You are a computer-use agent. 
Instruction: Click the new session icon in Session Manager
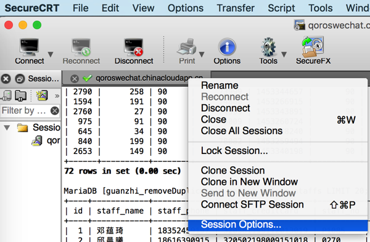(x=42, y=95)
